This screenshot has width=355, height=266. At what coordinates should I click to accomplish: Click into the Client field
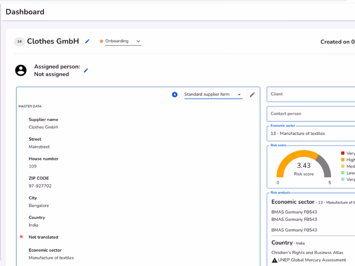tap(311, 94)
